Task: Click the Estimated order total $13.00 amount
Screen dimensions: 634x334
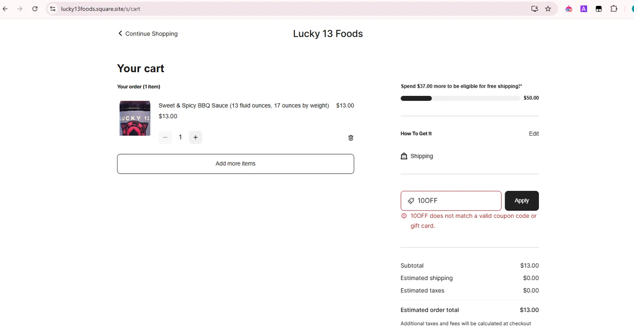Action: pyautogui.click(x=530, y=310)
